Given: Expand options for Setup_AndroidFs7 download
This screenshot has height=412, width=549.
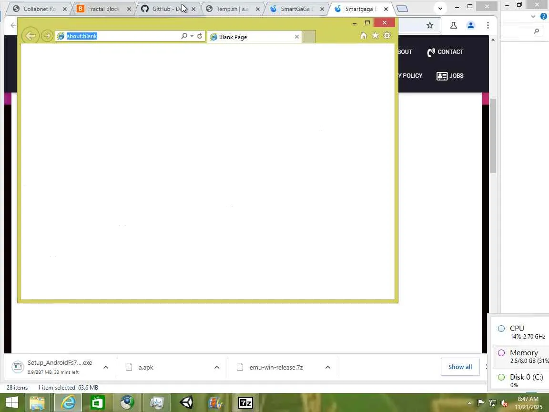Looking at the screenshot, I should pyautogui.click(x=106, y=367).
